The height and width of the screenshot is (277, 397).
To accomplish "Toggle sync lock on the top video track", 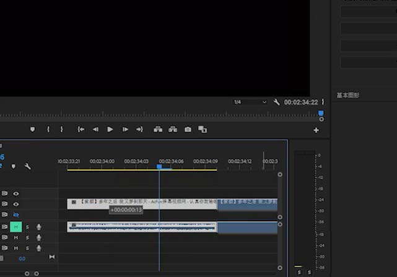I will point(4,194).
